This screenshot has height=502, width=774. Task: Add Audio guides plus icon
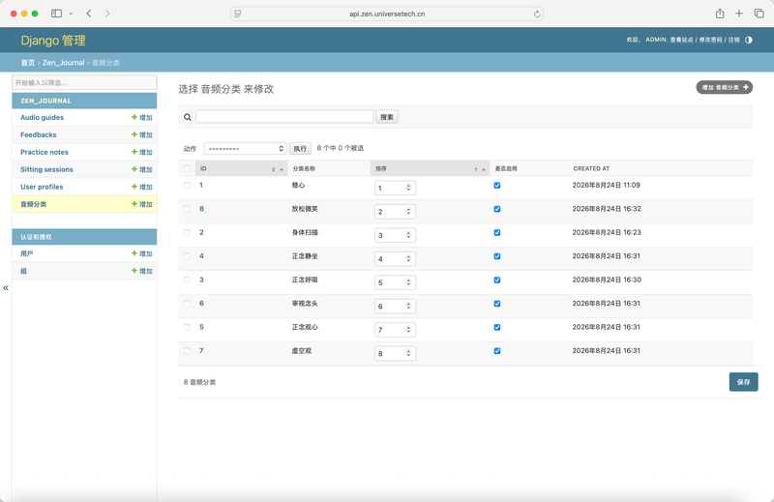point(134,117)
